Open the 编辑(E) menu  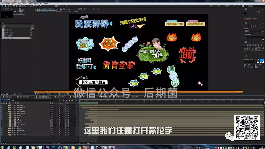(9, 4)
